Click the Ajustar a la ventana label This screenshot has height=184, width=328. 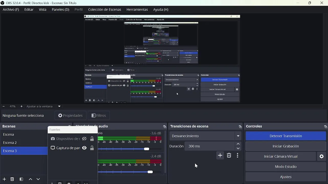point(39,106)
